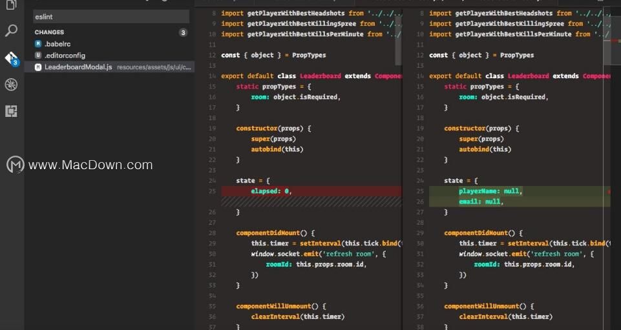Viewport: 621px width, 330px height.
Task: Click 'state = {' in the left editor
Action: pyautogui.click(x=253, y=180)
